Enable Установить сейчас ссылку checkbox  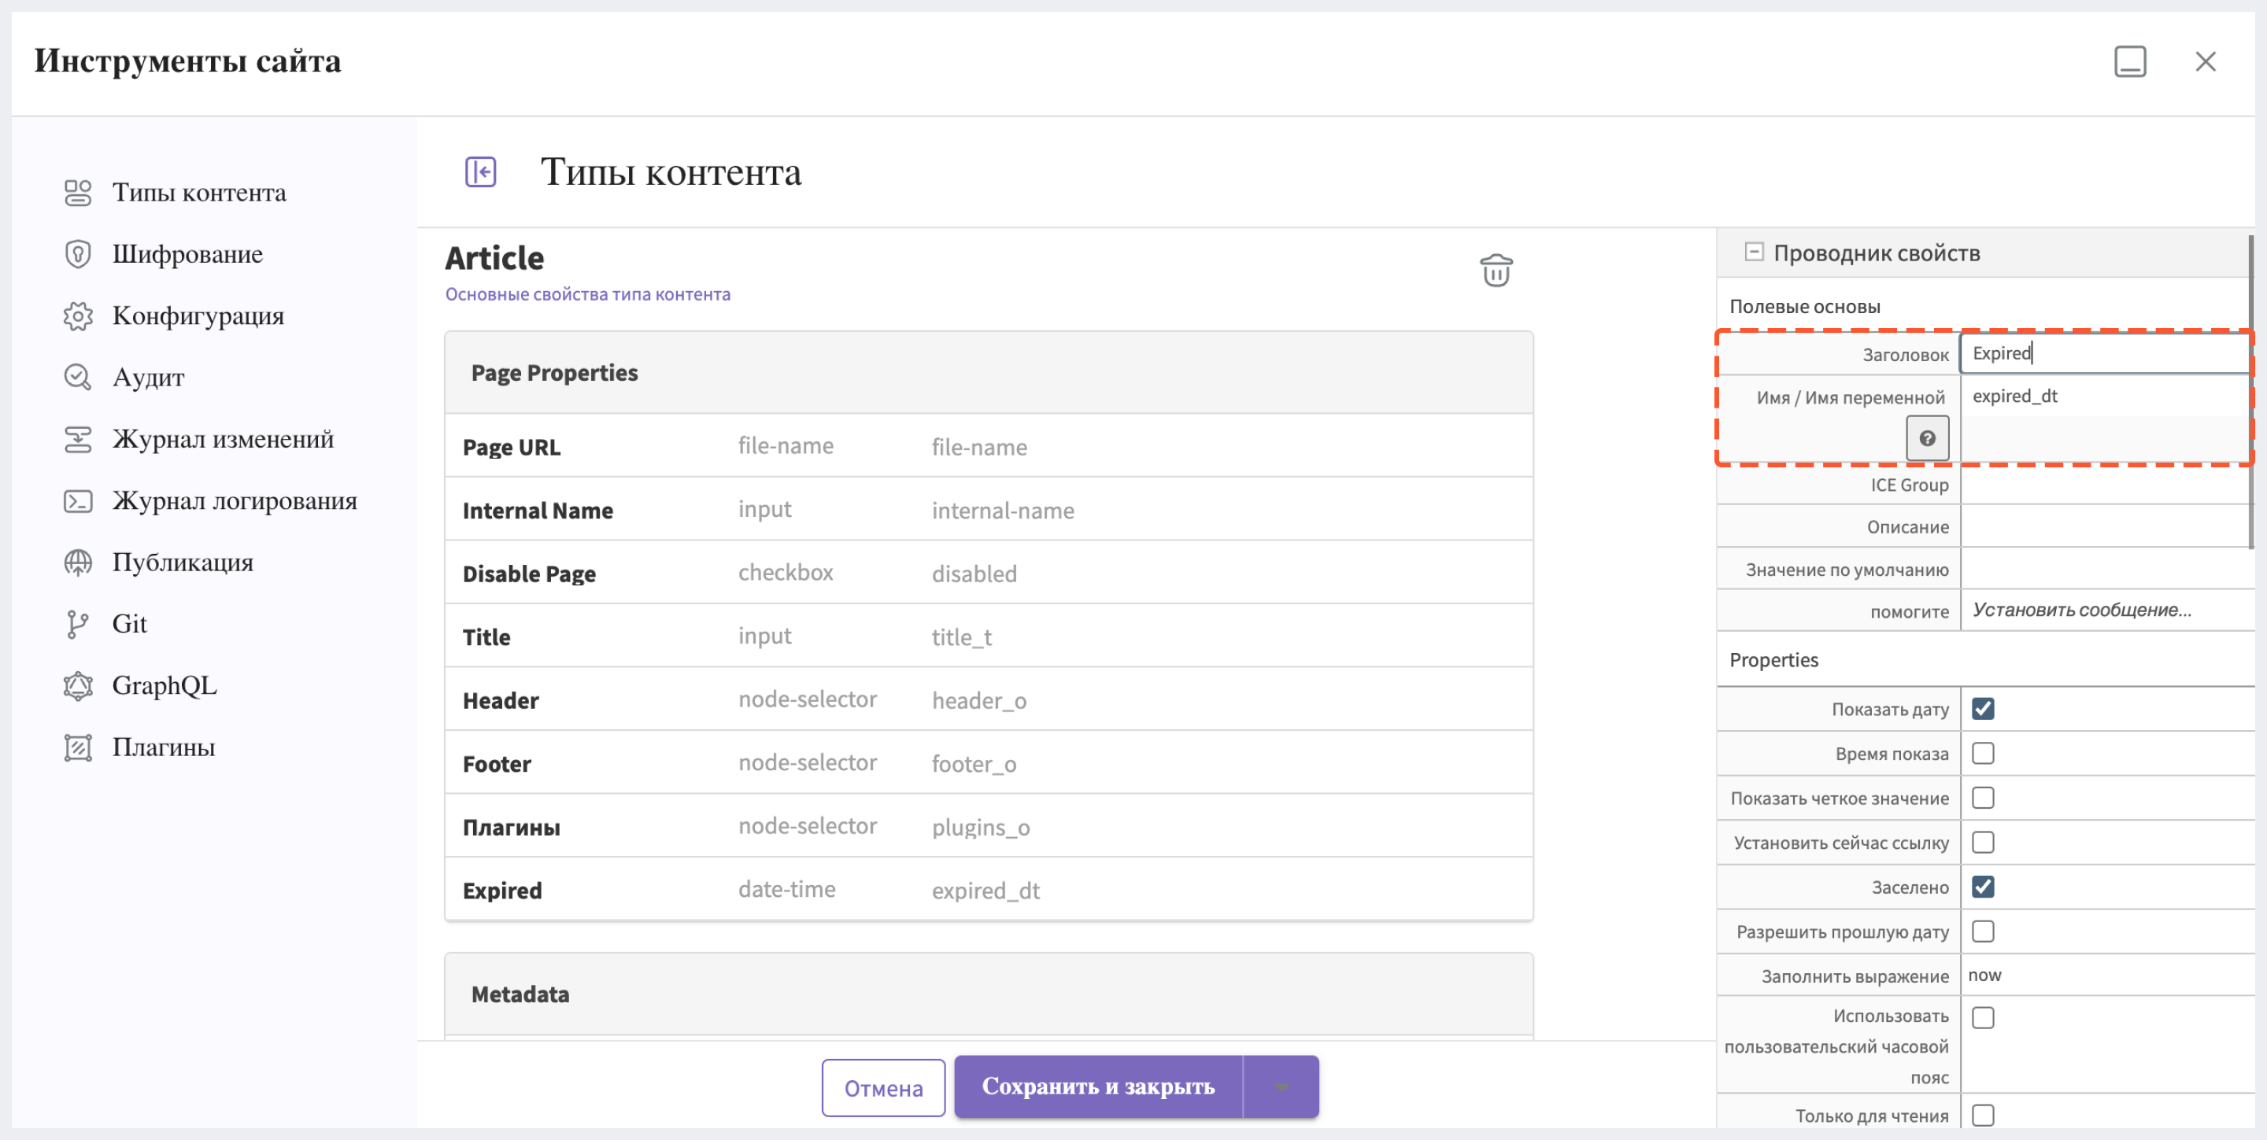1983,843
